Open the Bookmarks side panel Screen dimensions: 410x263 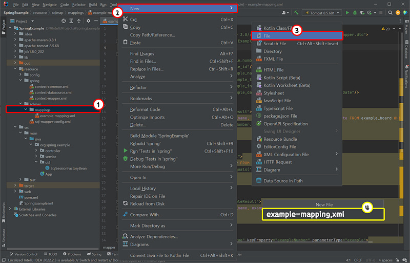click(4, 212)
